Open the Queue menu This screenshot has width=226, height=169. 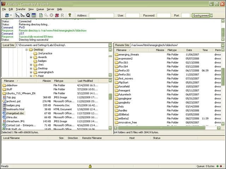(x=40, y=9)
